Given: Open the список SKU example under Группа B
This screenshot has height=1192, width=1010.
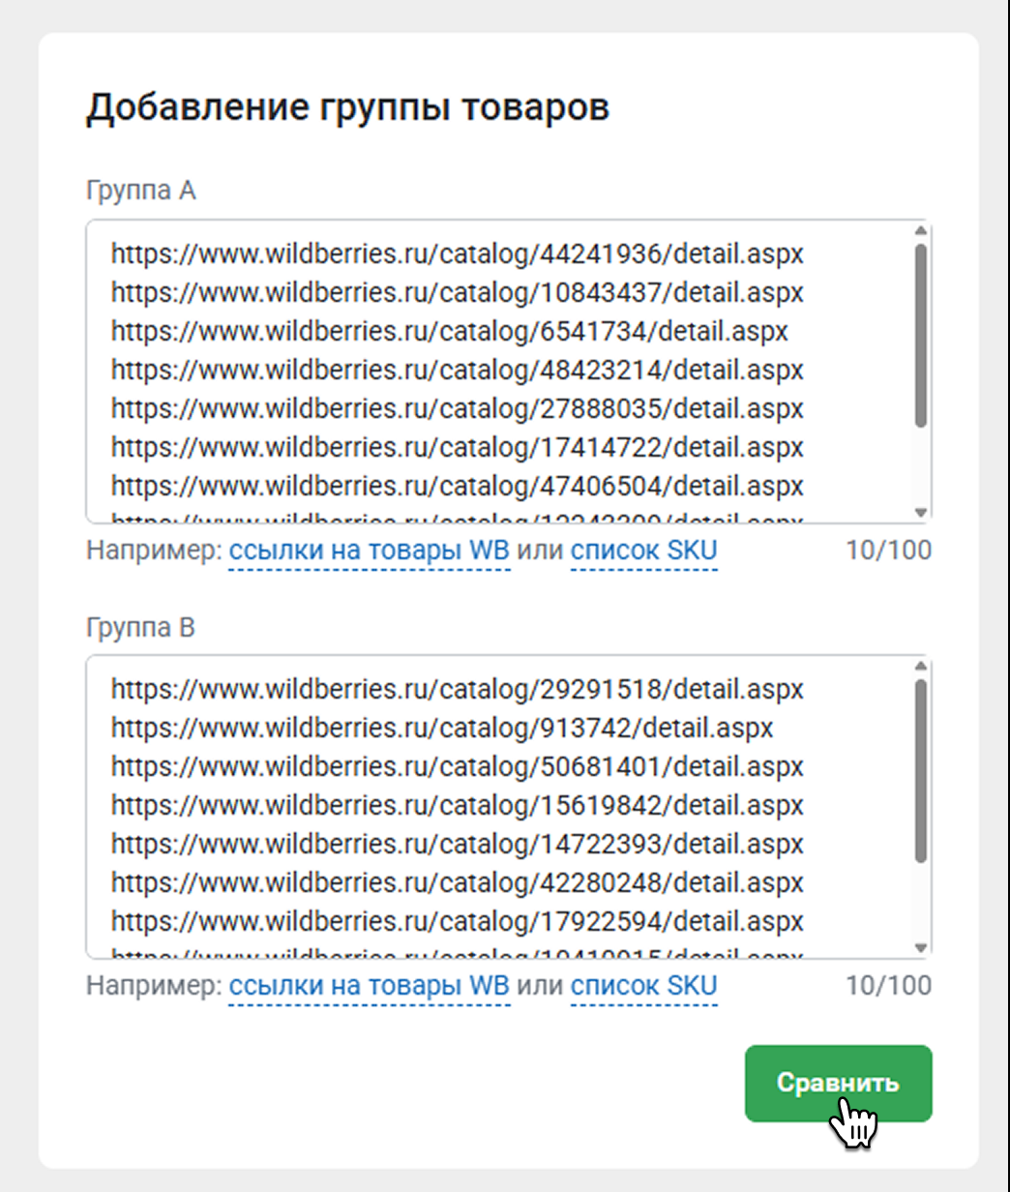Looking at the screenshot, I should (643, 987).
